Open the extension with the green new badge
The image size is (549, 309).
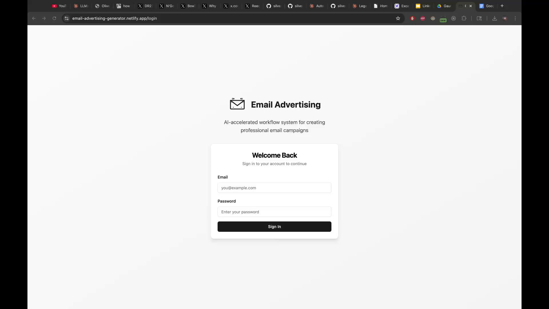coord(443,18)
